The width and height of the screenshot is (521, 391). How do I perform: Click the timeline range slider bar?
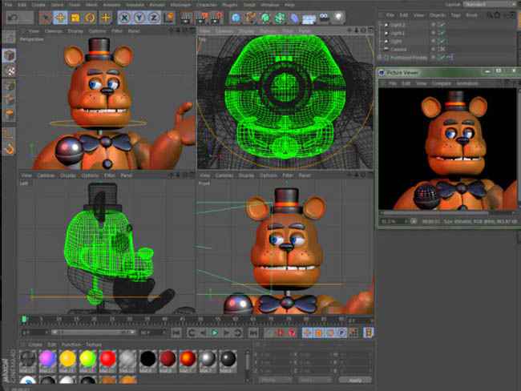point(93,333)
